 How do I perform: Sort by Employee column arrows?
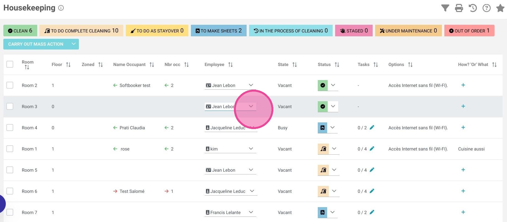[x=231, y=65]
